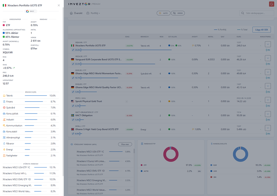Click the Råvaror sector icon
This screenshot has height=196, width=277.
pos(4,143)
